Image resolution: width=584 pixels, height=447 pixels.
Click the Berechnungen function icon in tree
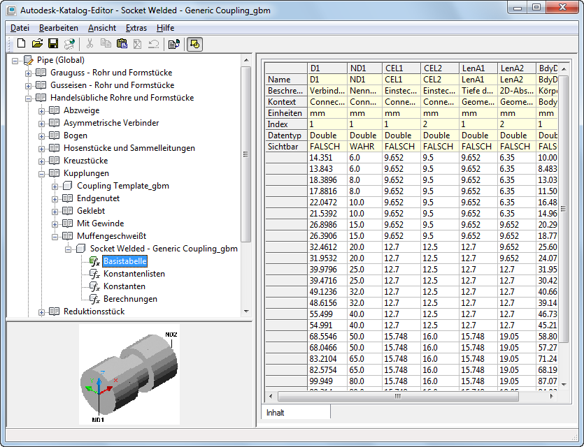94,299
